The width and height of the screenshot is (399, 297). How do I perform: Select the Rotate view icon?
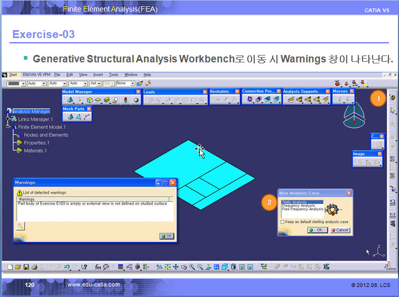point(184,267)
